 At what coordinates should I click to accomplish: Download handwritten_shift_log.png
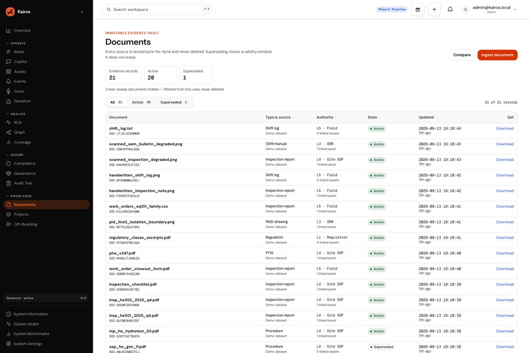[x=504, y=175]
